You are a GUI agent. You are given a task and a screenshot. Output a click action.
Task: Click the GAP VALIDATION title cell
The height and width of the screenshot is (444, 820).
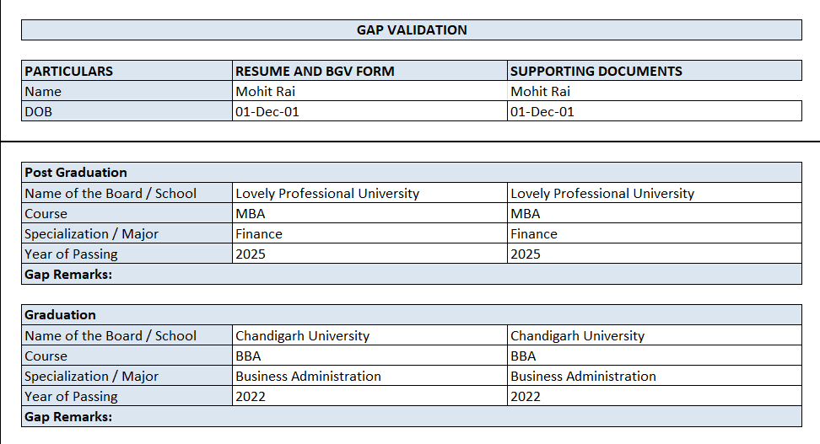coord(412,30)
